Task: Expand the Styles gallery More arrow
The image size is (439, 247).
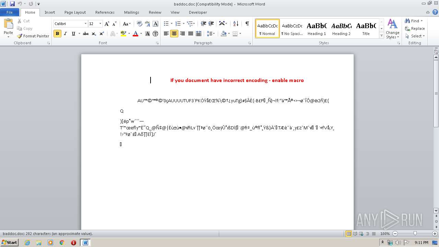Action: 381,36
